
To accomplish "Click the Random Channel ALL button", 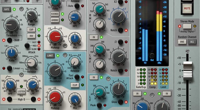I will (192, 42).
